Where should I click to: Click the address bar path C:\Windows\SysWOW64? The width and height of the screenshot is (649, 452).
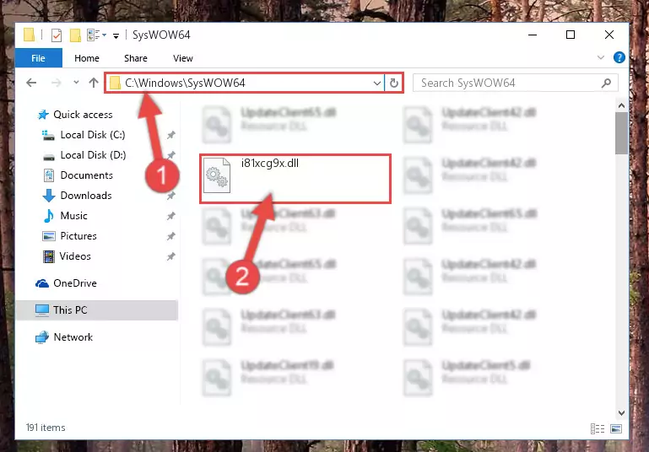click(185, 83)
